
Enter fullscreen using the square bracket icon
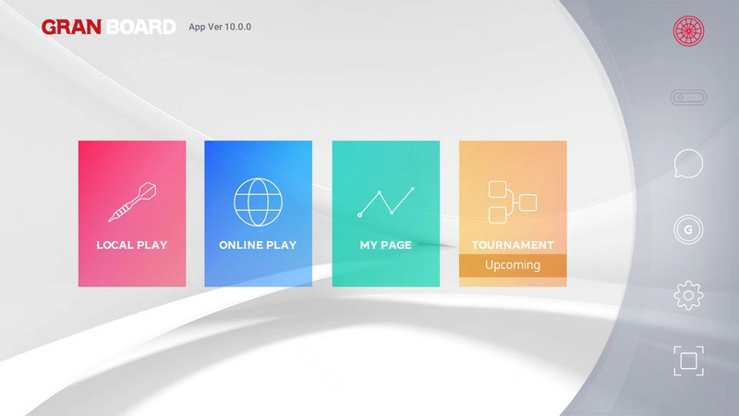[688, 361]
